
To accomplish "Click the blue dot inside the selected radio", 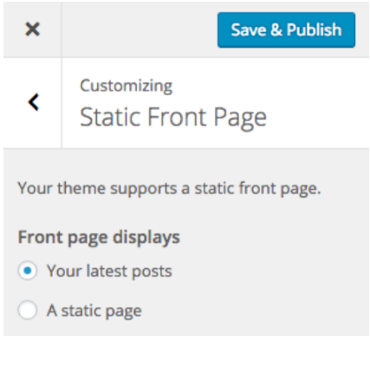I will tap(28, 271).
